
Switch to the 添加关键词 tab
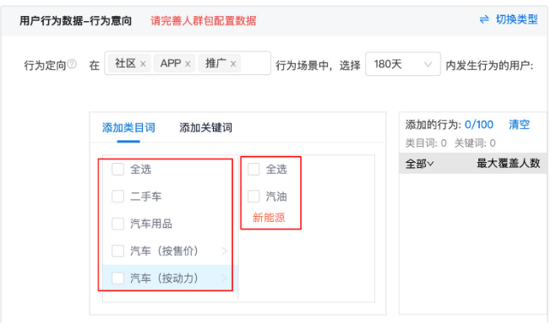(205, 127)
